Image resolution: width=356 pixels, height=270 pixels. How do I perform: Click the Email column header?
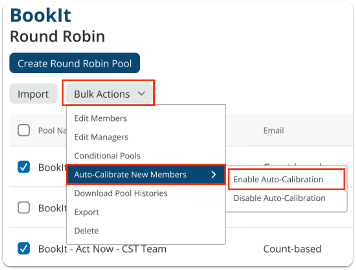(x=274, y=130)
